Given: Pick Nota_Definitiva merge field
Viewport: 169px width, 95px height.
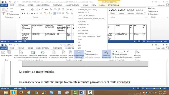Looking at the screenshot, I should pos(83,31).
